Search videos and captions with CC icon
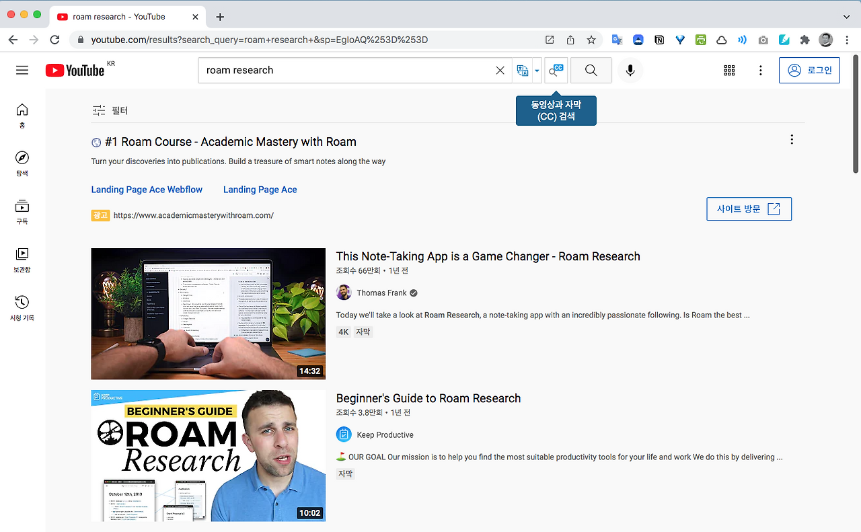The height and width of the screenshot is (532, 861). 556,70
